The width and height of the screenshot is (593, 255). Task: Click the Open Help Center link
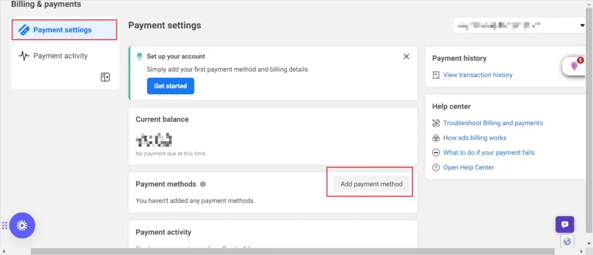pos(468,168)
